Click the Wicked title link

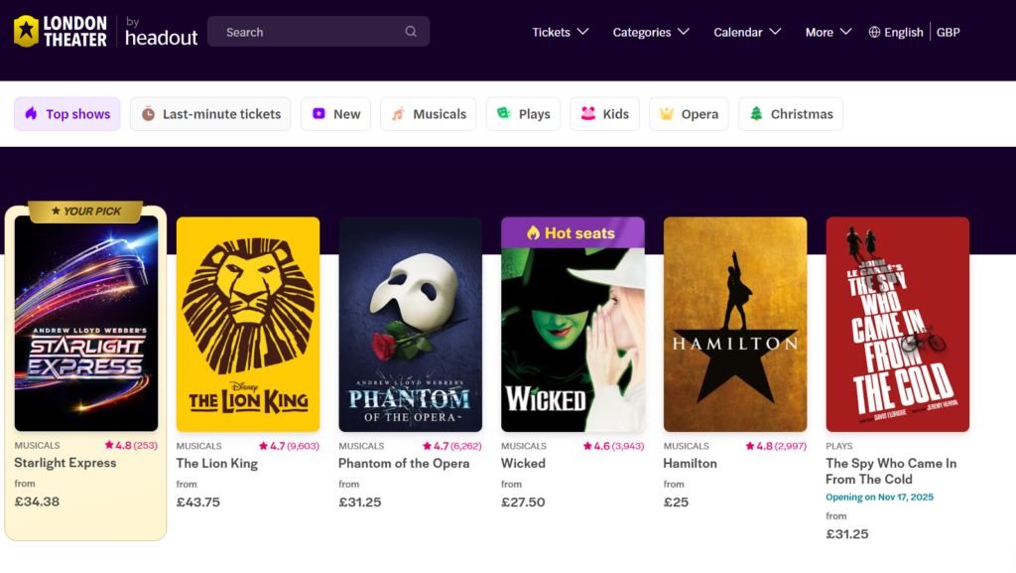tap(523, 464)
